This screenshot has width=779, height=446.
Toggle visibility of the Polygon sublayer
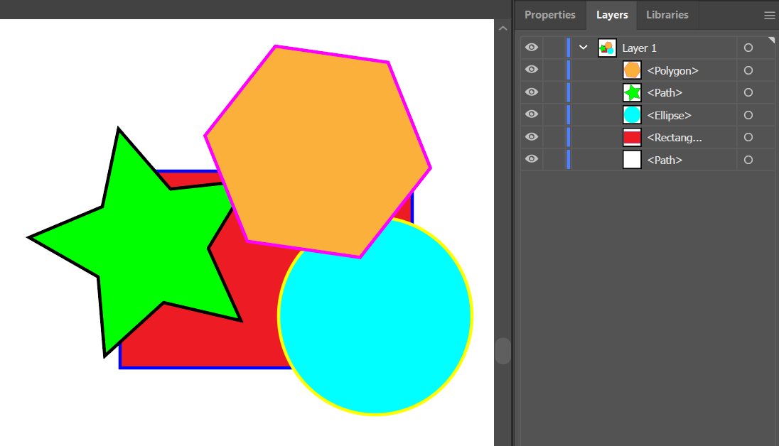532,70
